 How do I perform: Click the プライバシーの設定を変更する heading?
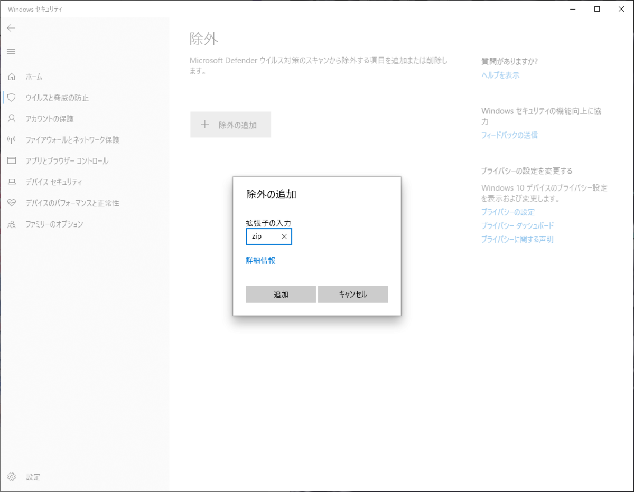tap(527, 171)
